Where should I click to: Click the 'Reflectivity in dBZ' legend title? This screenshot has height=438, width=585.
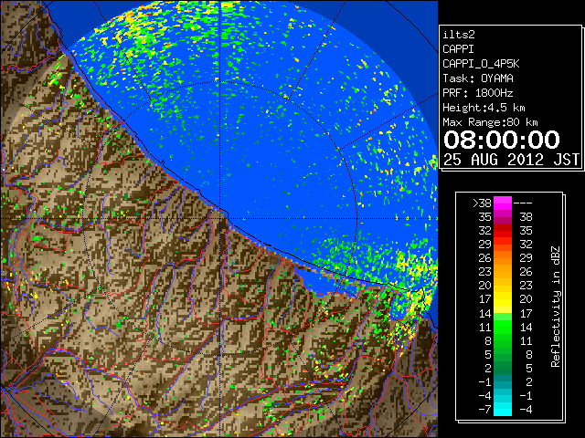coord(555,307)
